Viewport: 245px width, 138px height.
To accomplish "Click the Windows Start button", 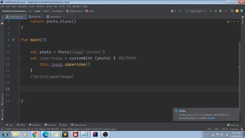I will [5, 135].
